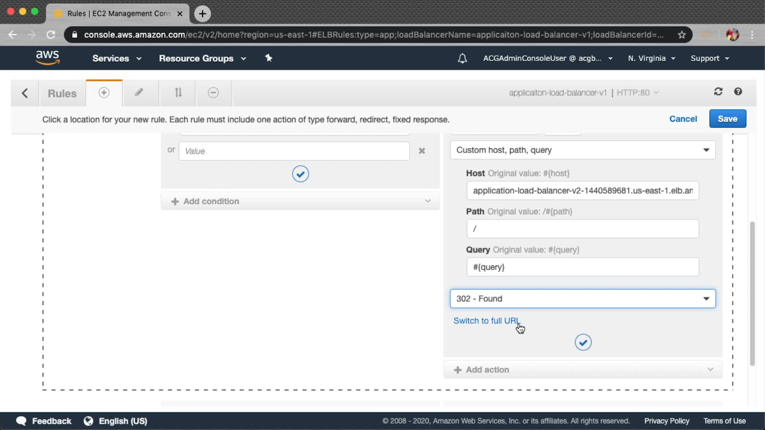Open the help question mark icon
This screenshot has height=430, width=765.
[x=738, y=92]
